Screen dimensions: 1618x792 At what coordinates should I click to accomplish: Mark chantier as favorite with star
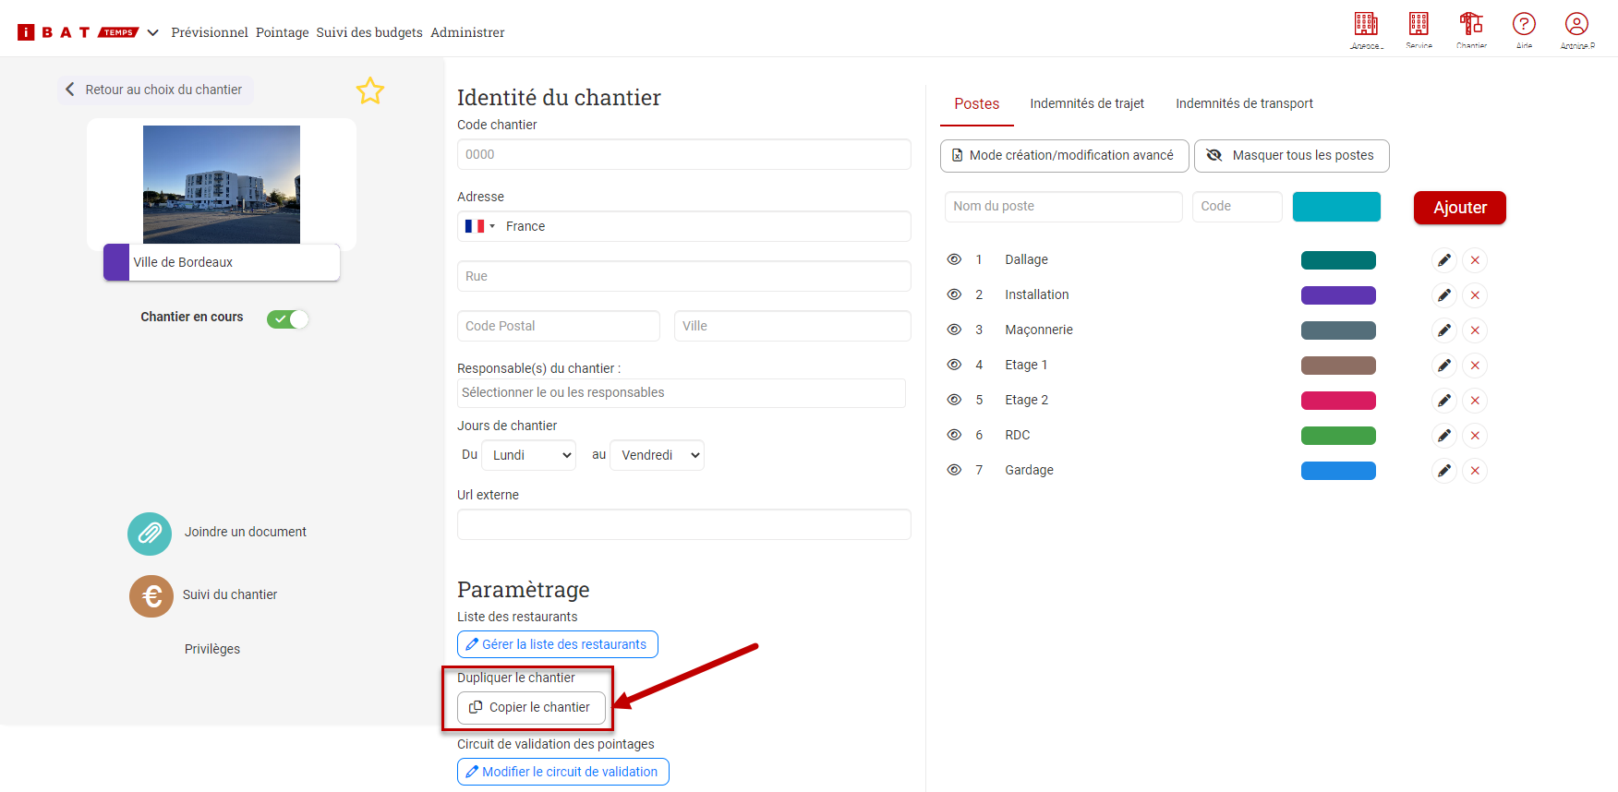click(370, 90)
